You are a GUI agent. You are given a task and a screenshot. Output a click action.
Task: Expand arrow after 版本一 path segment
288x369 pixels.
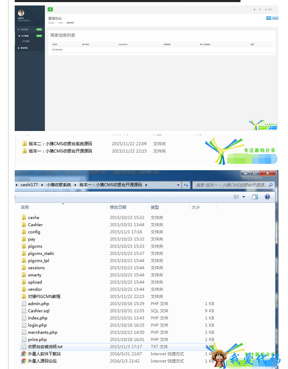click(x=146, y=185)
